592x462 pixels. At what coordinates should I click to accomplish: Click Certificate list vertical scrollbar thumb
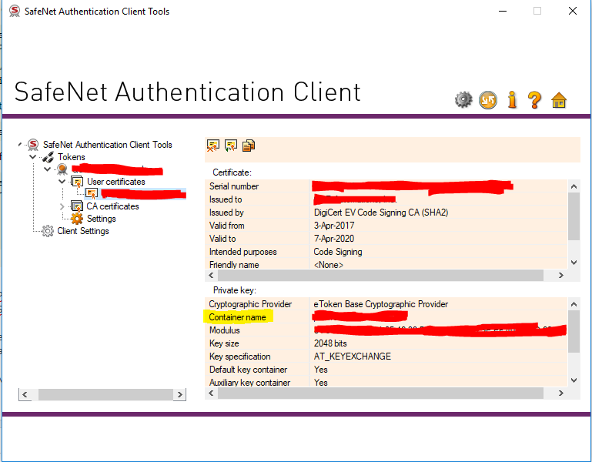(574, 216)
